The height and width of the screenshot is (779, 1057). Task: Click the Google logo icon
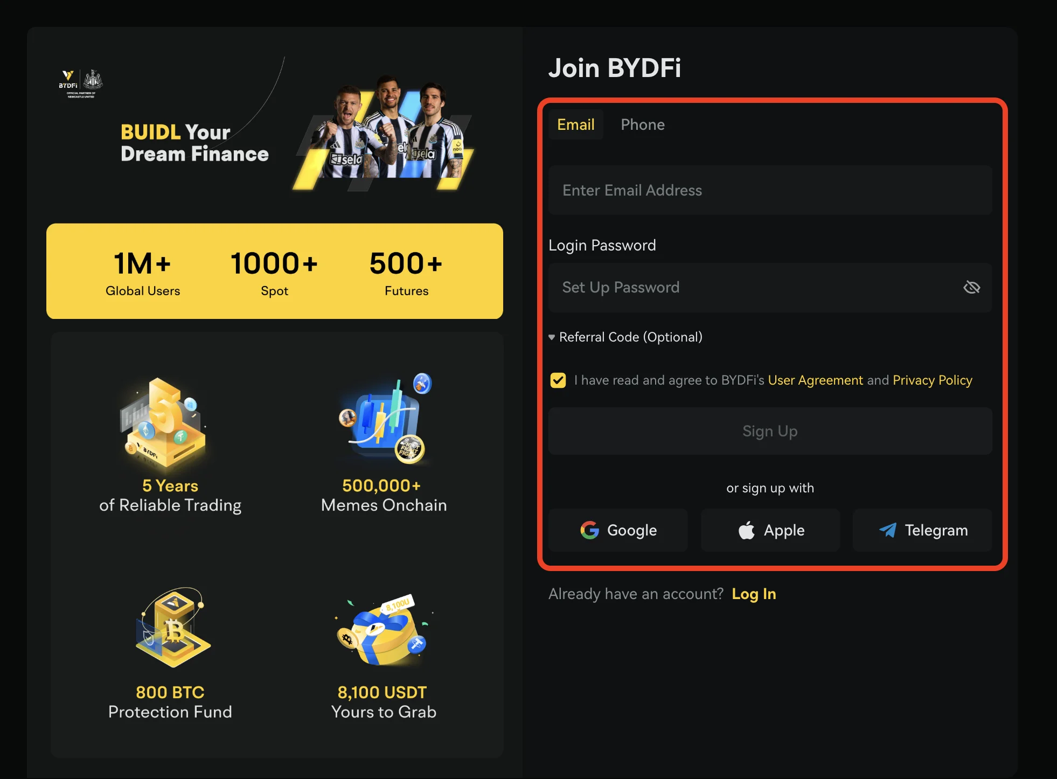point(589,530)
